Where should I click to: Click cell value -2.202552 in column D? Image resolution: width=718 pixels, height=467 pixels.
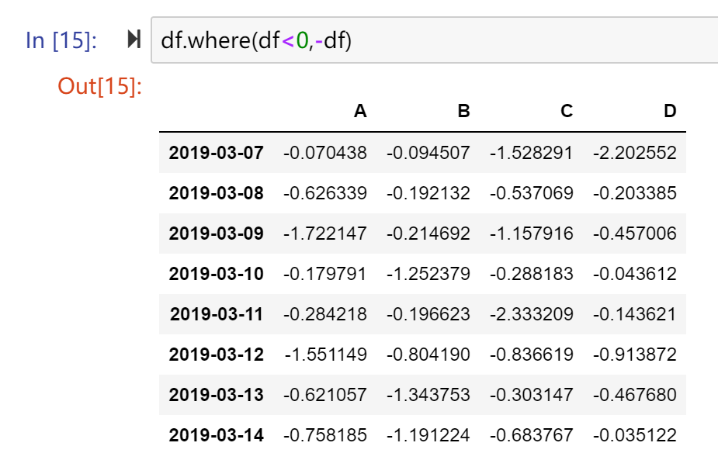tap(635, 153)
